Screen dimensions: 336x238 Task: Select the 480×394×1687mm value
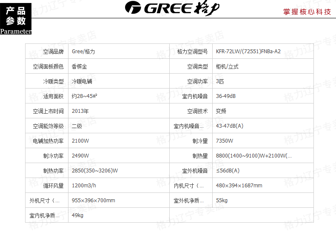click(239, 186)
